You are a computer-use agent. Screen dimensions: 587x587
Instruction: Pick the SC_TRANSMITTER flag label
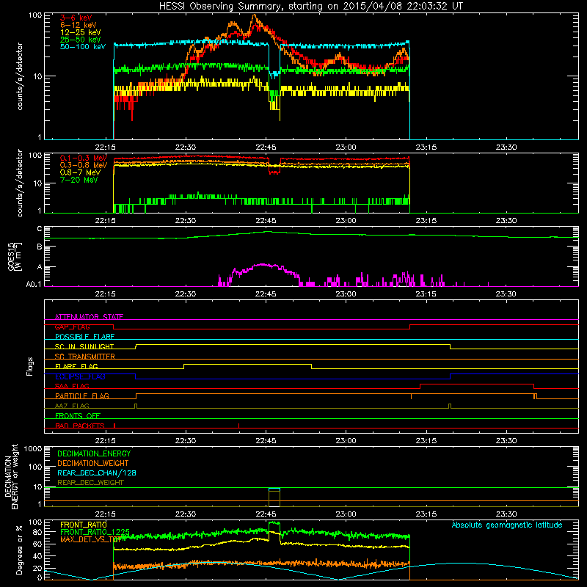(x=84, y=357)
